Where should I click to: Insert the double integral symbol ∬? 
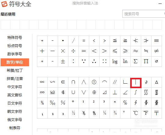click(x=146, y=92)
